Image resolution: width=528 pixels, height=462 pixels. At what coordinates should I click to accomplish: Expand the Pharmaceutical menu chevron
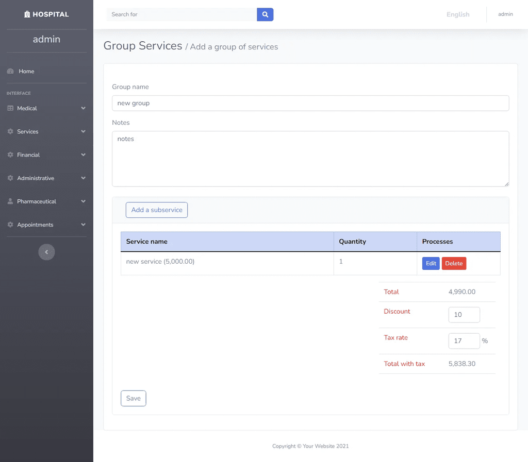(x=83, y=201)
